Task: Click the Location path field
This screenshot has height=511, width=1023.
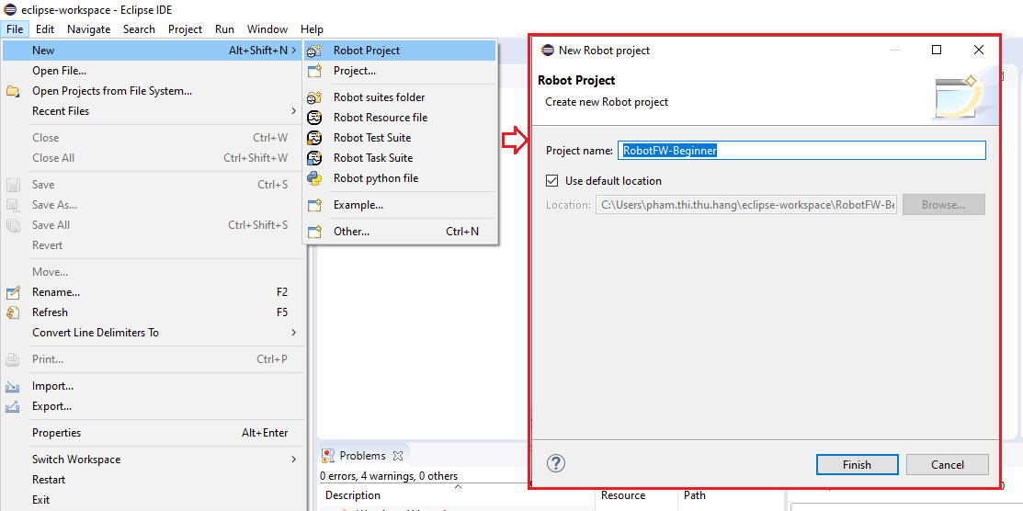Action: click(x=746, y=205)
